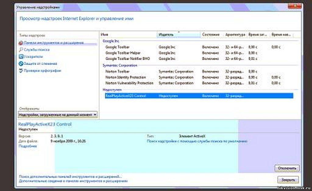This screenshot has width=312, height=191.
Task: Click navigation time of Norton Identity Protection
Action: coord(276,77)
